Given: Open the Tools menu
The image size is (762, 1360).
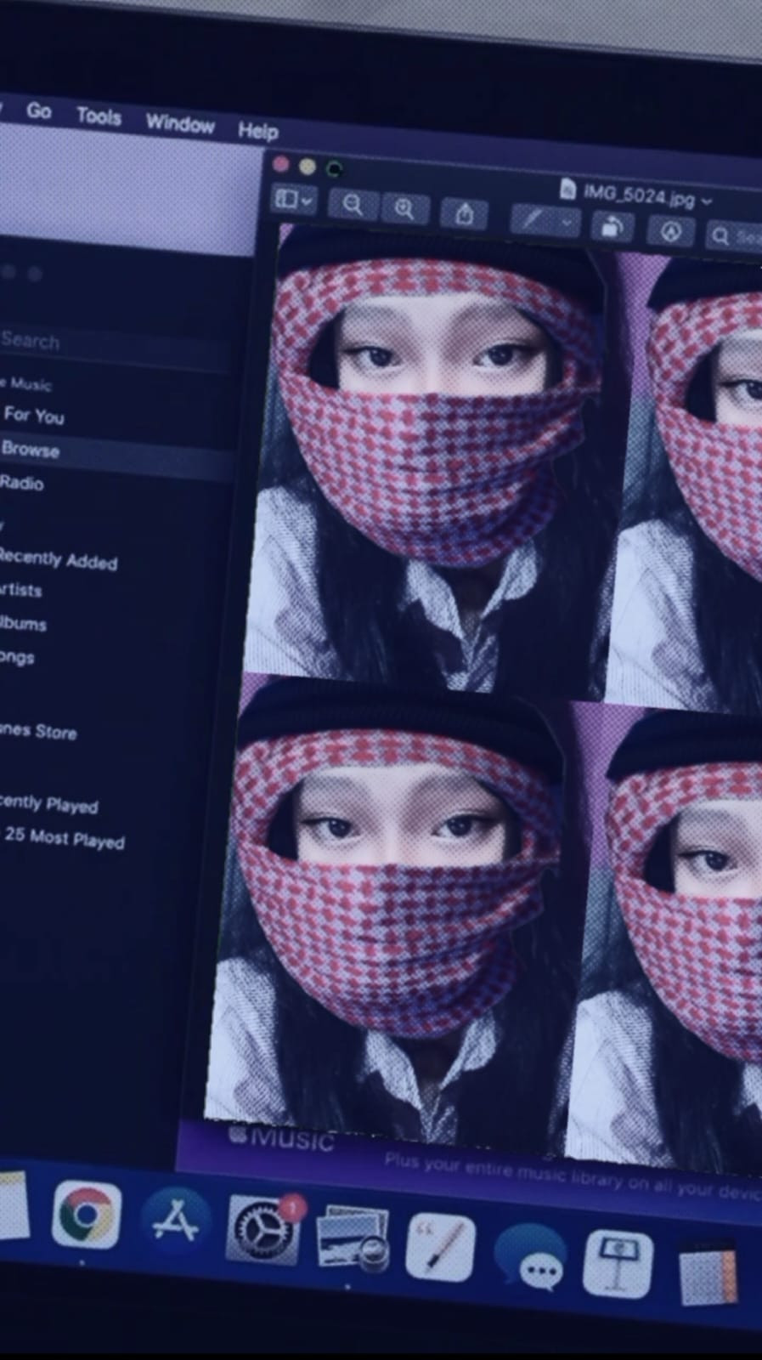Looking at the screenshot, I should [x=99, y=116].
